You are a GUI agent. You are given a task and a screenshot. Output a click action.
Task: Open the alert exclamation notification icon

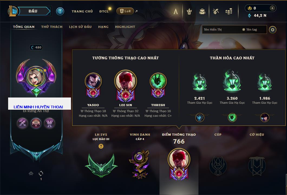(60, 11)
